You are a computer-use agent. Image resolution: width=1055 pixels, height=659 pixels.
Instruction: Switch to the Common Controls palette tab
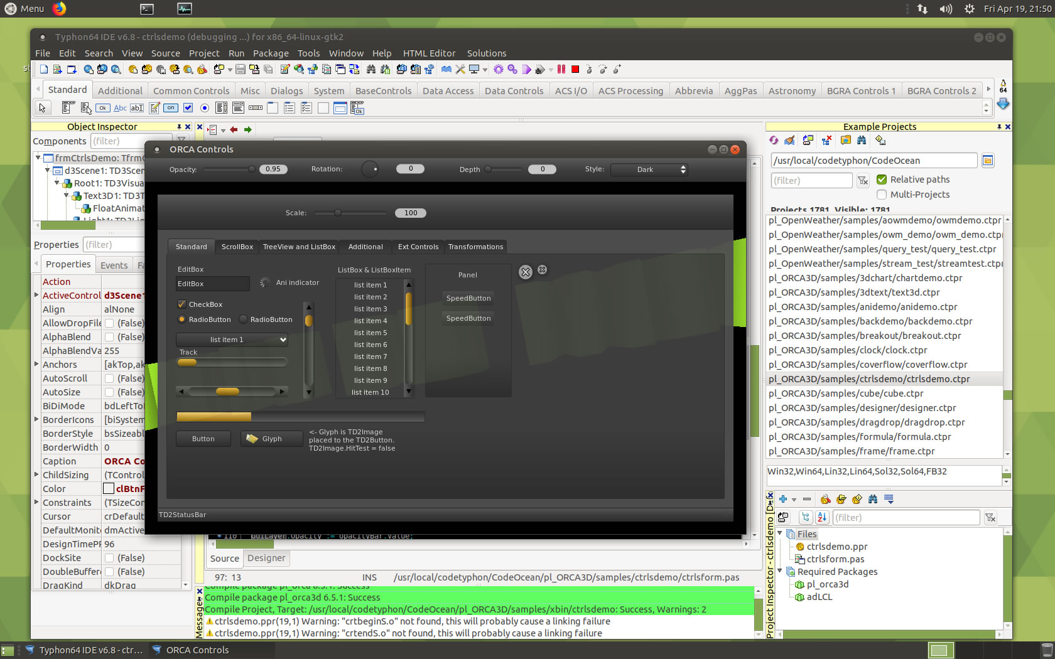click(x=192, y=91)
